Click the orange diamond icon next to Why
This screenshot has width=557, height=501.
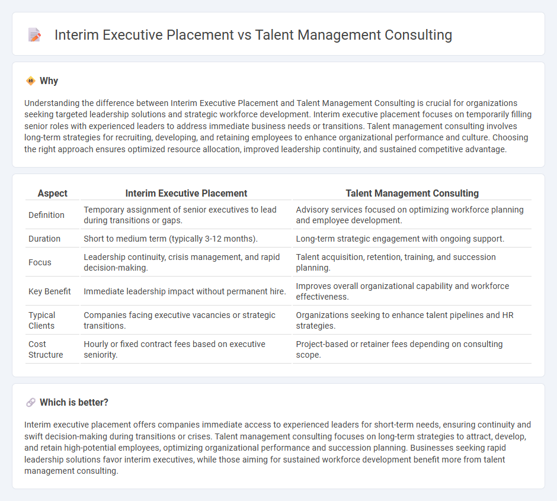click(x=31, y=81)
